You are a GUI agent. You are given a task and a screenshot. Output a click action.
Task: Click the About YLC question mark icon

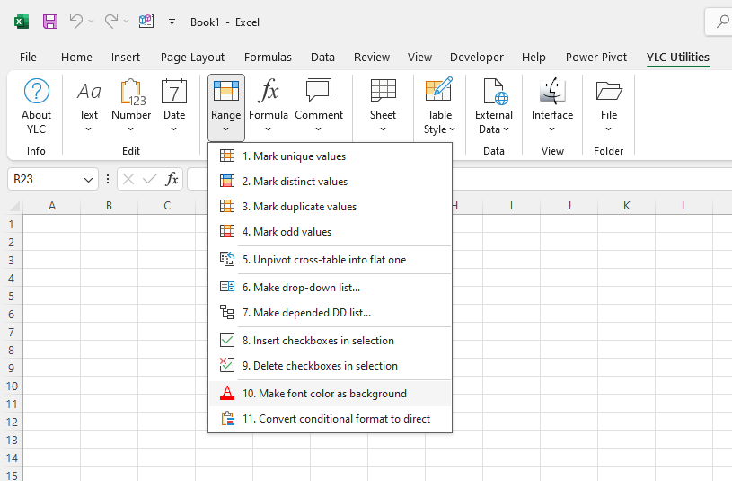pos(37,92)
